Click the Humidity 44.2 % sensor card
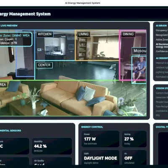Screen dimensions: 168x168 [52, 146]
